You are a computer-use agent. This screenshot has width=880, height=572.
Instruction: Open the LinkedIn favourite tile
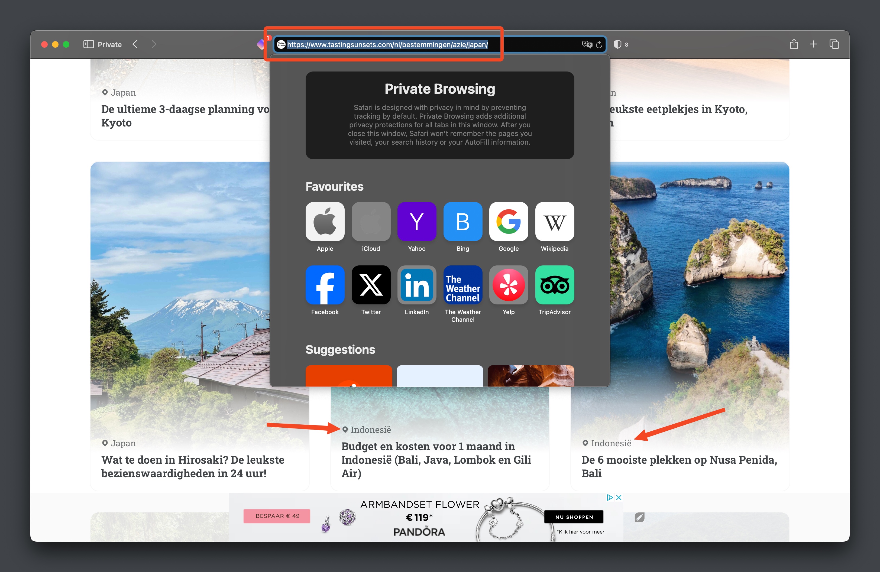(x=417, y=285)
